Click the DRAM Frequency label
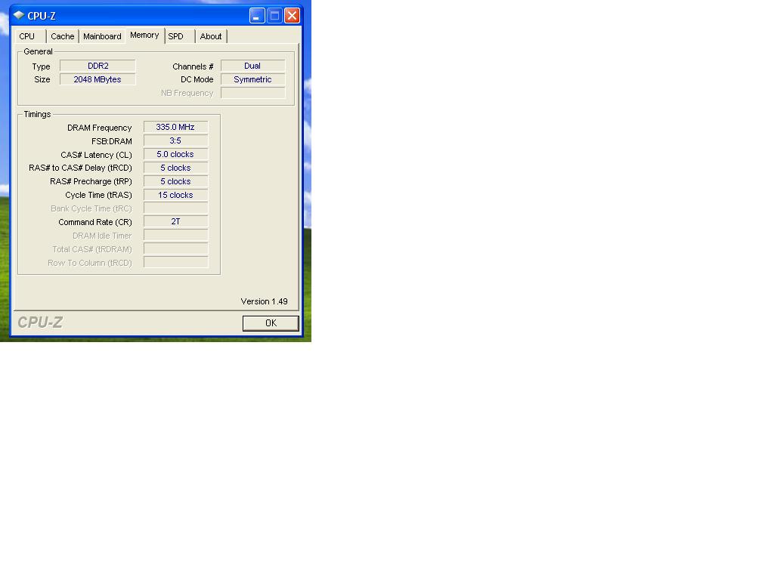The image size is (774, 580). coord(100,128)
